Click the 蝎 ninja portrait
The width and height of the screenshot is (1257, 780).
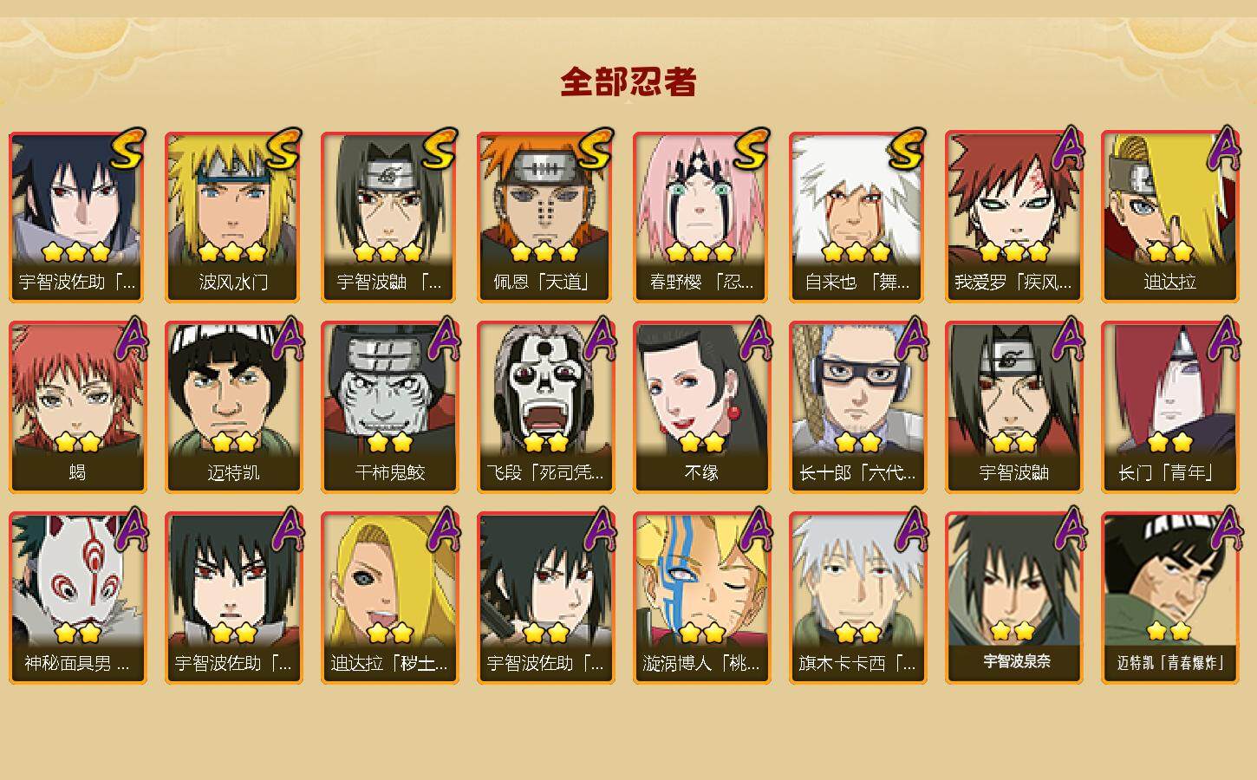pyautogui.click(x=77, y=407)
